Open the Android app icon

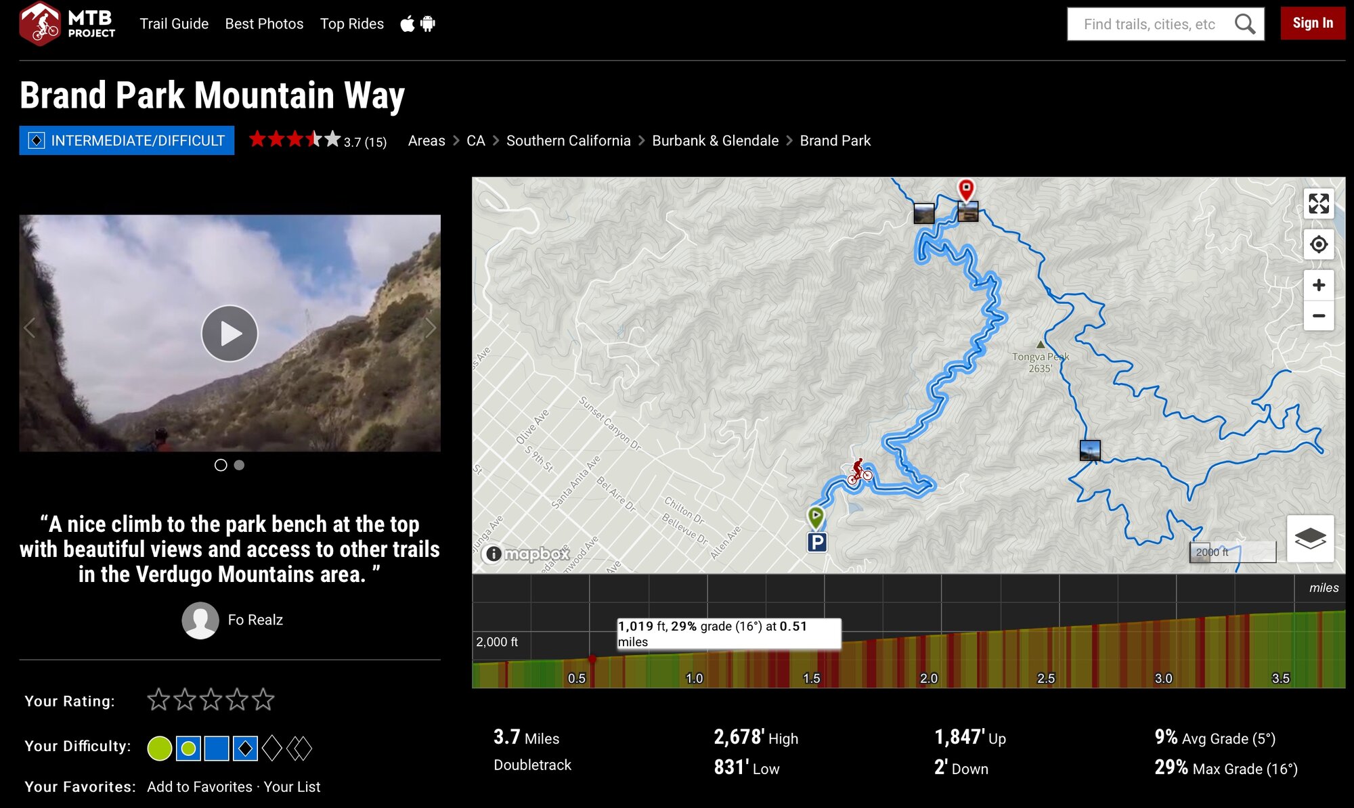click(428, 24)
